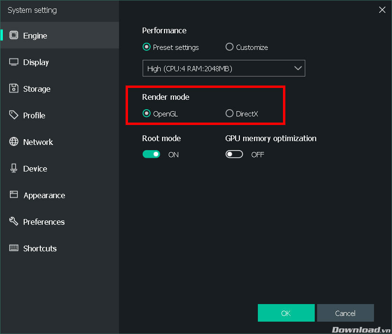The height and width of the screenshot is (334, 392).
Task: Click the Preferences wrench icon
Action: tap(14, 221)
